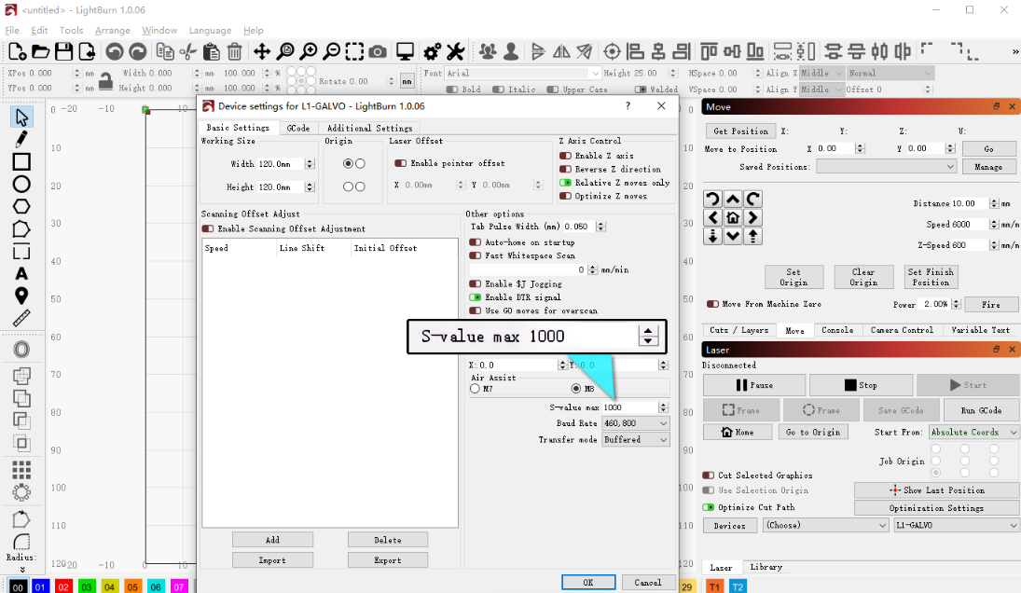This screenshot has width=1021, height=593.
Task: Click the Get Position button
Action: (x=740, y=131)
